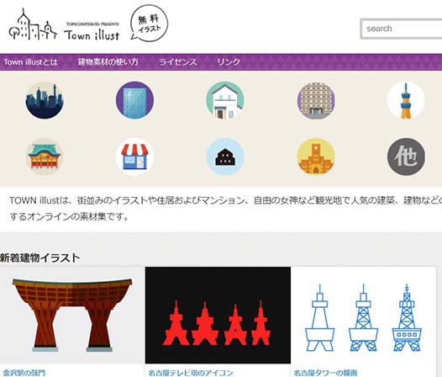The height and width of the screenshot is (377, 442).
Task: Open the 名古屋テレビ塔のアイコン link
Action: tap(191, 373)
